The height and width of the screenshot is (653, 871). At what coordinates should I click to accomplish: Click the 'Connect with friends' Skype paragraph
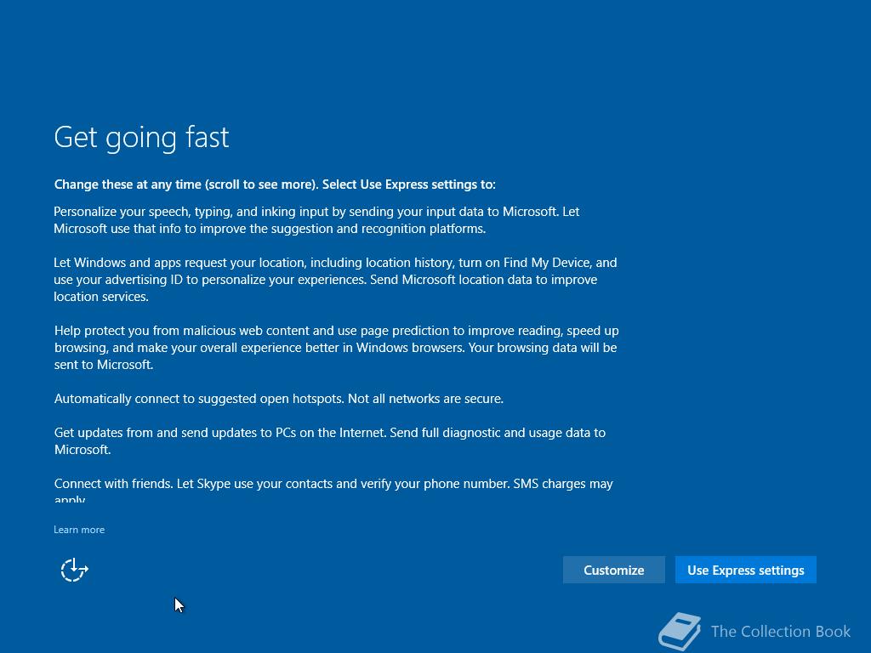333,491
